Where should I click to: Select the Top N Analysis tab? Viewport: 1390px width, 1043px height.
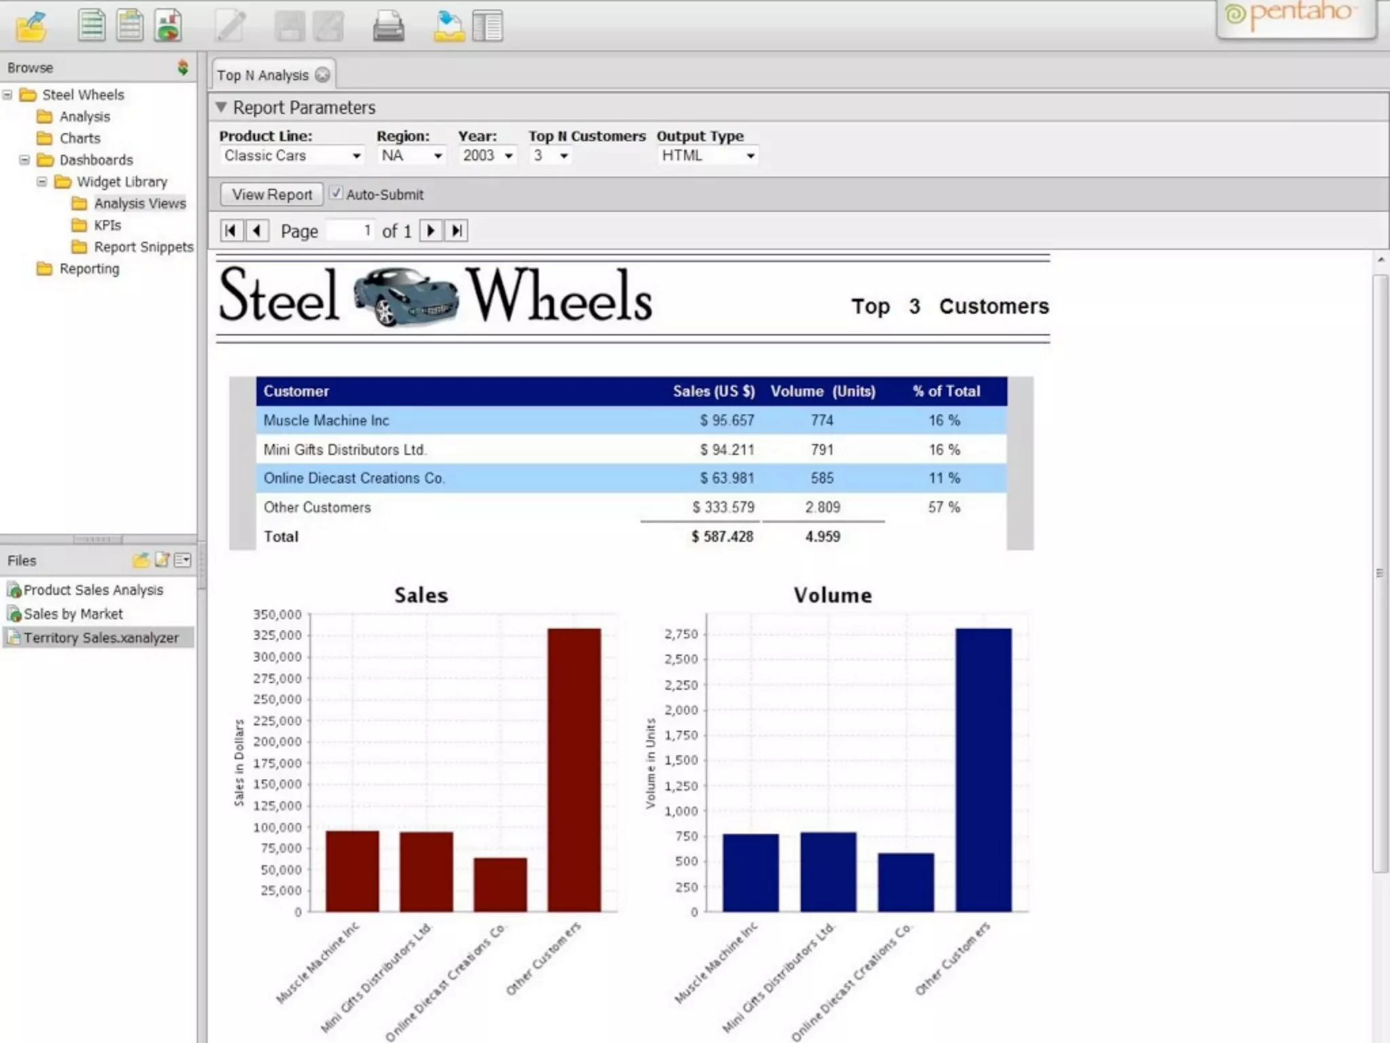point(262,75)
